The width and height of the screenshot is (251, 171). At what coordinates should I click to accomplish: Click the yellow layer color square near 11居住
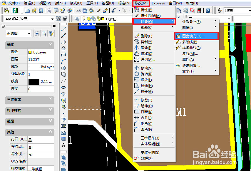103,19
